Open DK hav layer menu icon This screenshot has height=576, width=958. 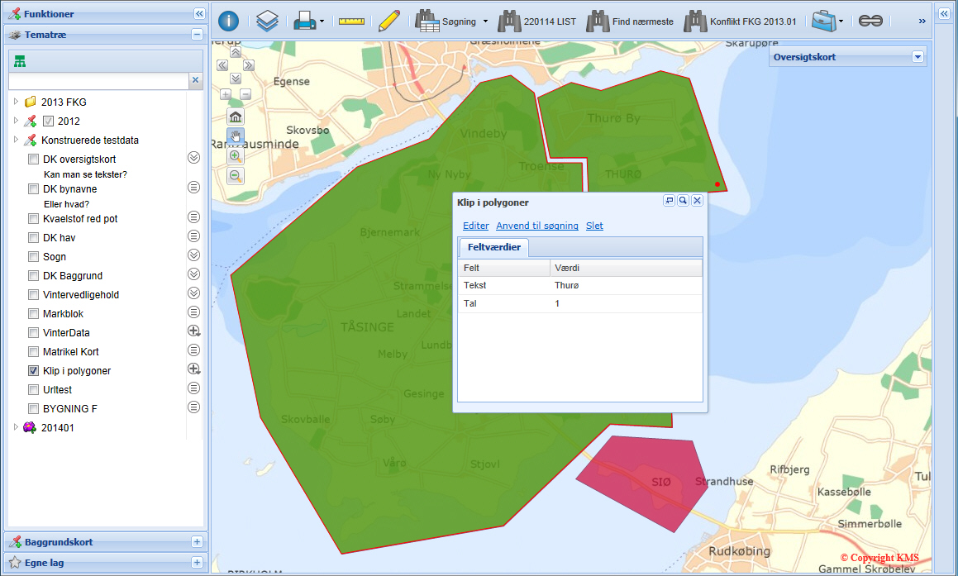pyautogui.click(x=193, y=236)
